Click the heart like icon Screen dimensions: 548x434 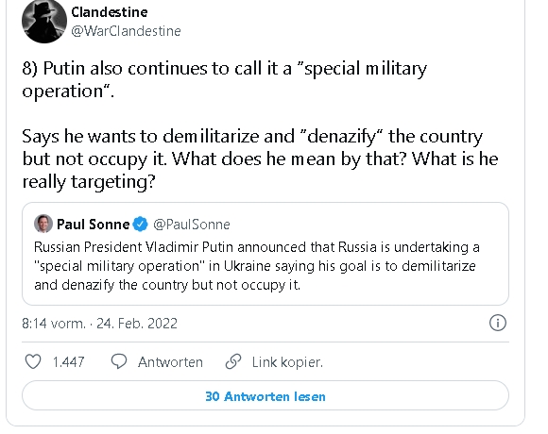33,361
